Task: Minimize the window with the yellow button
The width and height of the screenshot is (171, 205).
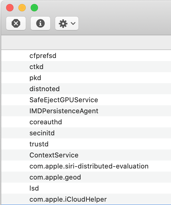Action: coord(22,8)
